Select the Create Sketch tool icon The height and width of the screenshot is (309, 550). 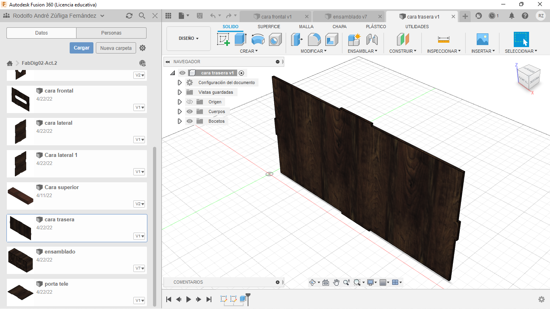223,39
